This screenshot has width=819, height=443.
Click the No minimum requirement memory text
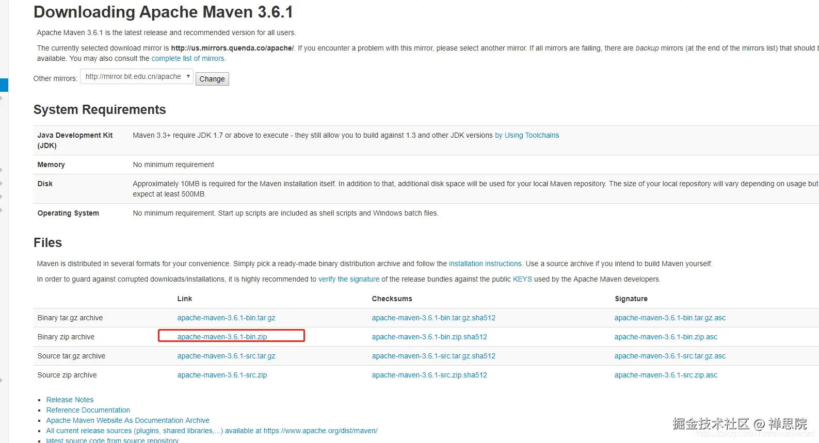[173, 165]
